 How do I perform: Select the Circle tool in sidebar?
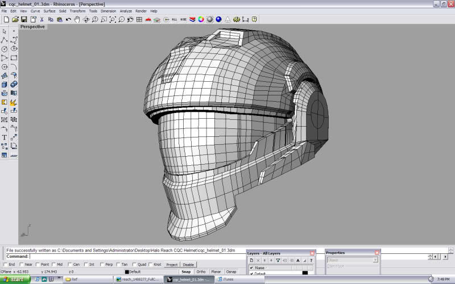[5, 49]
